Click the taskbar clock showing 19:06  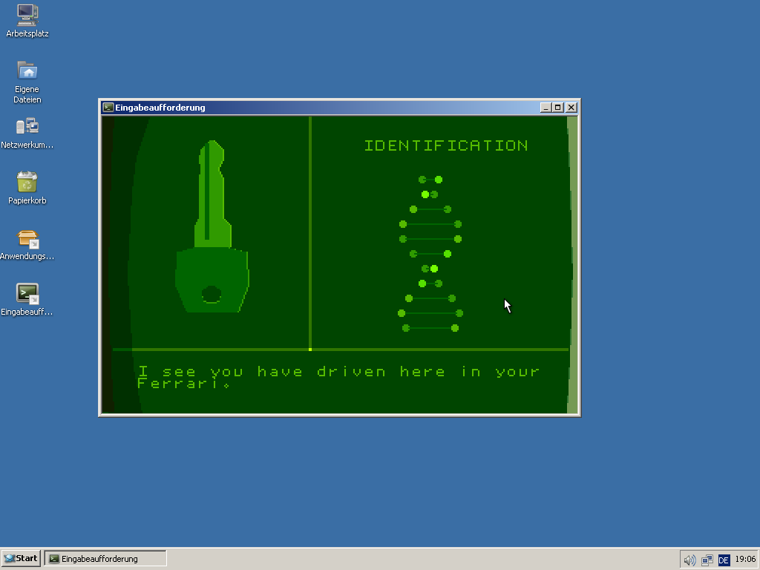pos(745,560)
